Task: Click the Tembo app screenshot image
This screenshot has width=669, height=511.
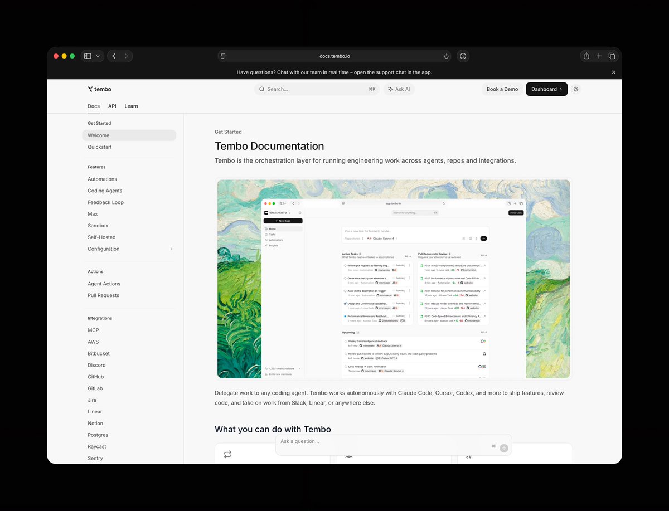Action: tap(394, 279)
